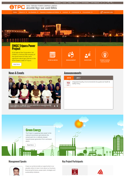Select the 2018 announcements tab
The height and width of the screenshot is (177, 125).
click(x=69, y=78)
